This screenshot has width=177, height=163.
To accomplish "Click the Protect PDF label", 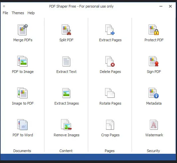I will tap(154, 40).
